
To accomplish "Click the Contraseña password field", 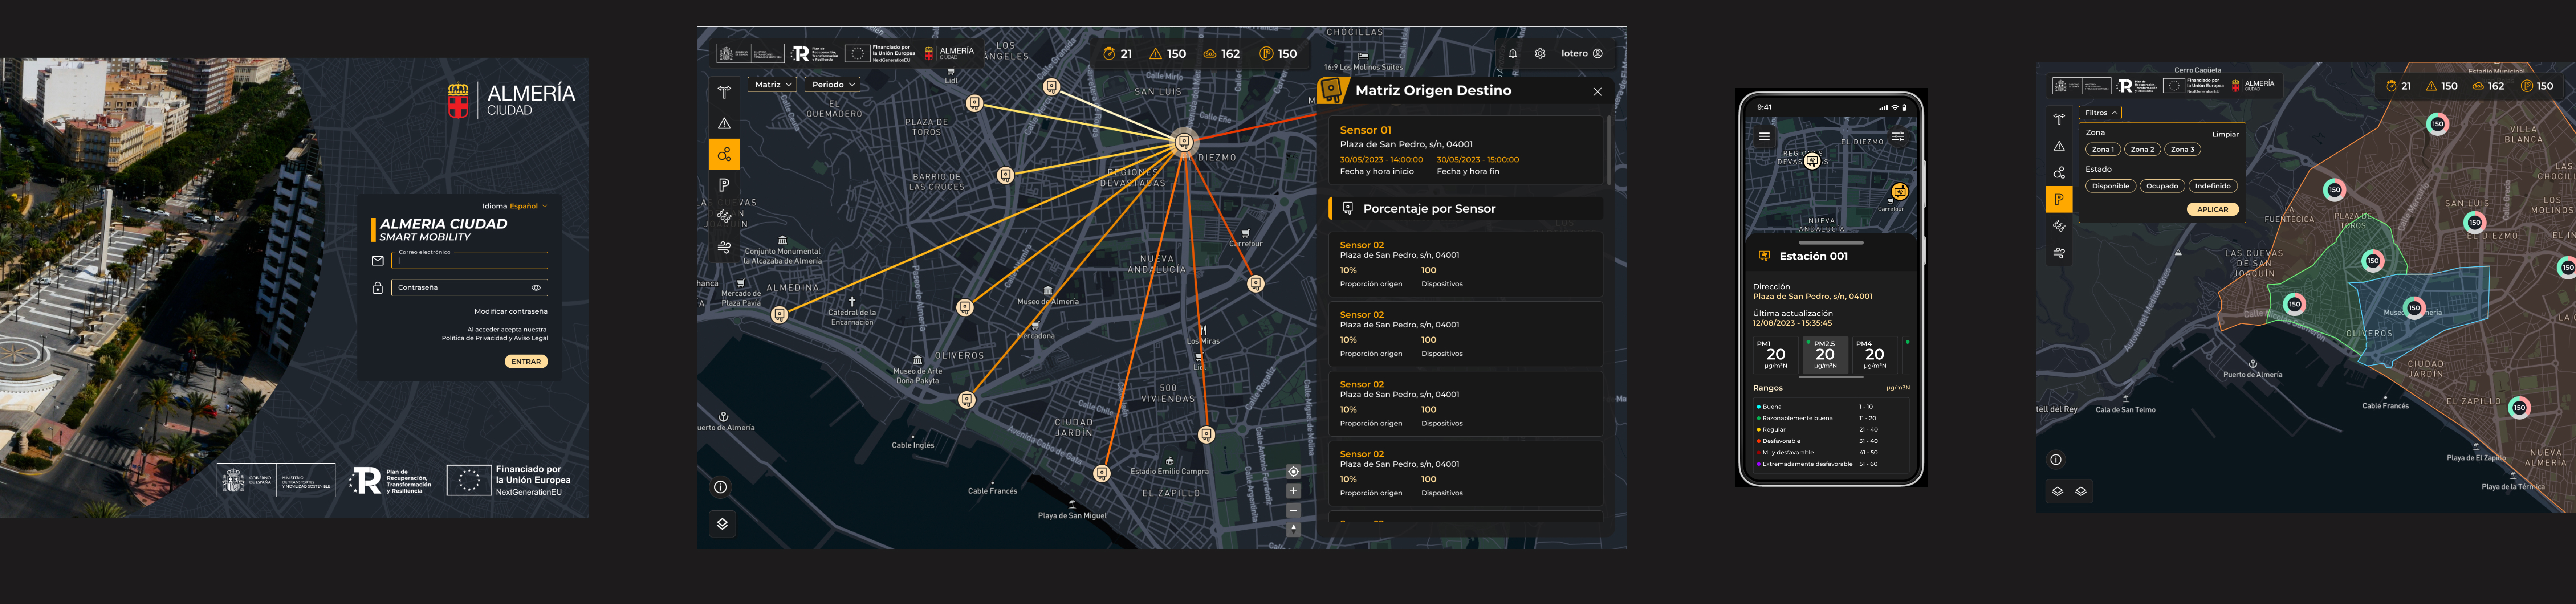I will tap(470, 288).
